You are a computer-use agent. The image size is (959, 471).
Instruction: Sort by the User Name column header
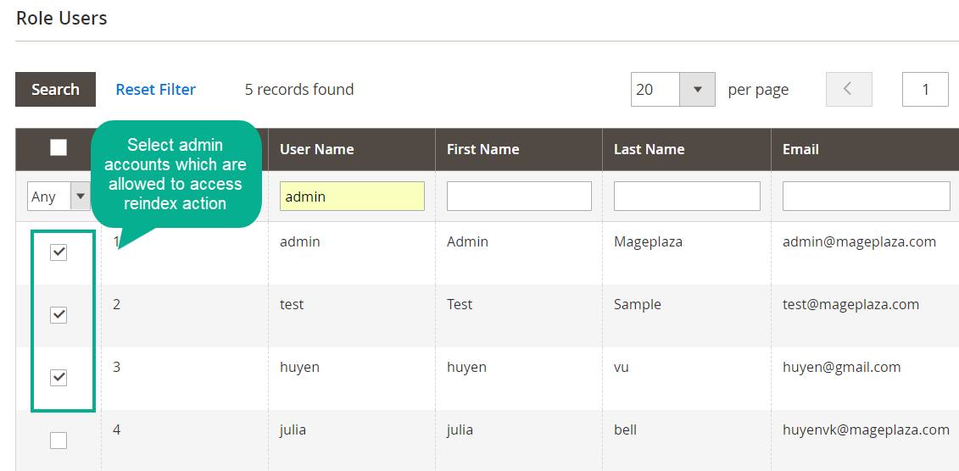point(317,149)
